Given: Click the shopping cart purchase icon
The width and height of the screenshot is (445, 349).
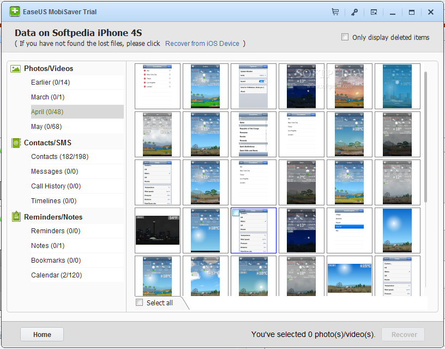Looking at the screenshot, I should 335,12.
